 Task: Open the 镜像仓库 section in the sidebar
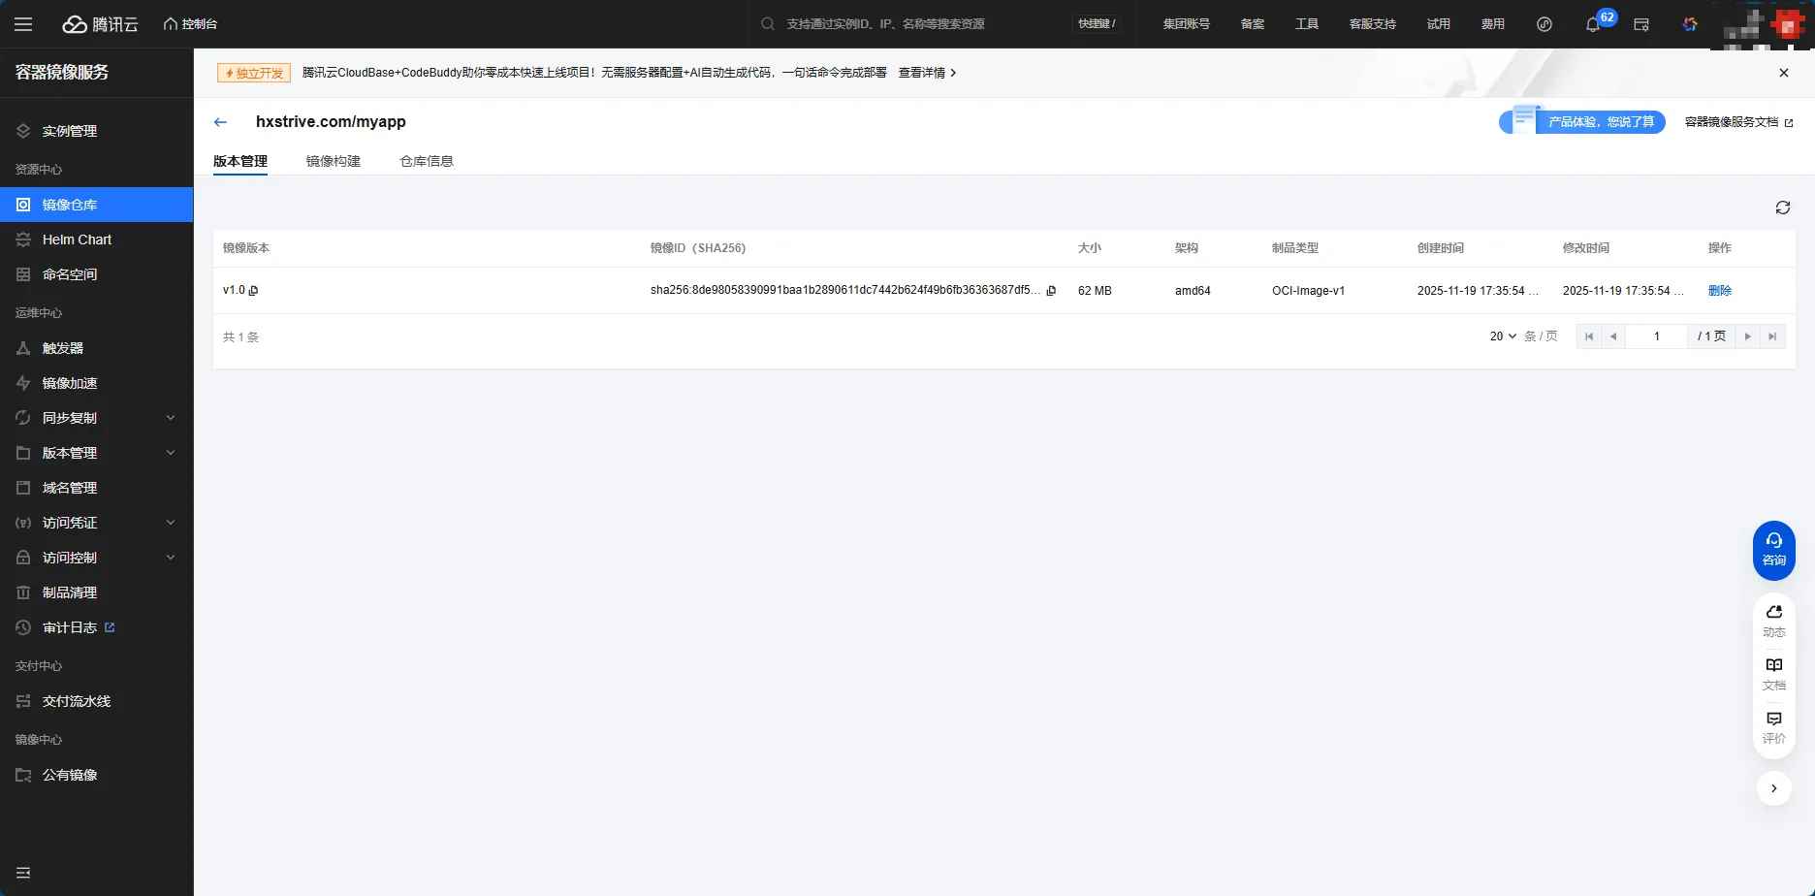pyautogui.click(x=68, y=205)
